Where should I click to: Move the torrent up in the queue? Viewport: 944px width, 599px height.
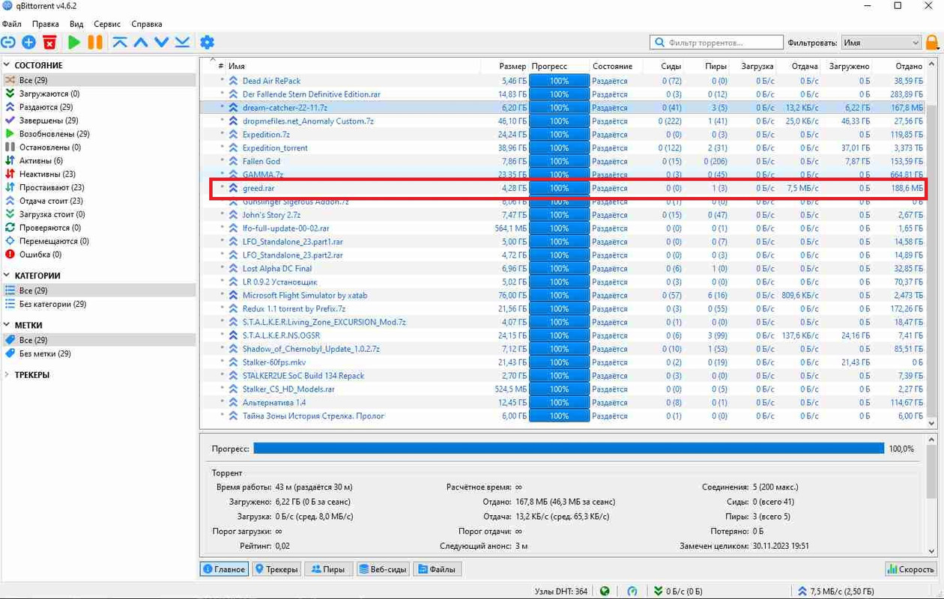coord(141,43)
